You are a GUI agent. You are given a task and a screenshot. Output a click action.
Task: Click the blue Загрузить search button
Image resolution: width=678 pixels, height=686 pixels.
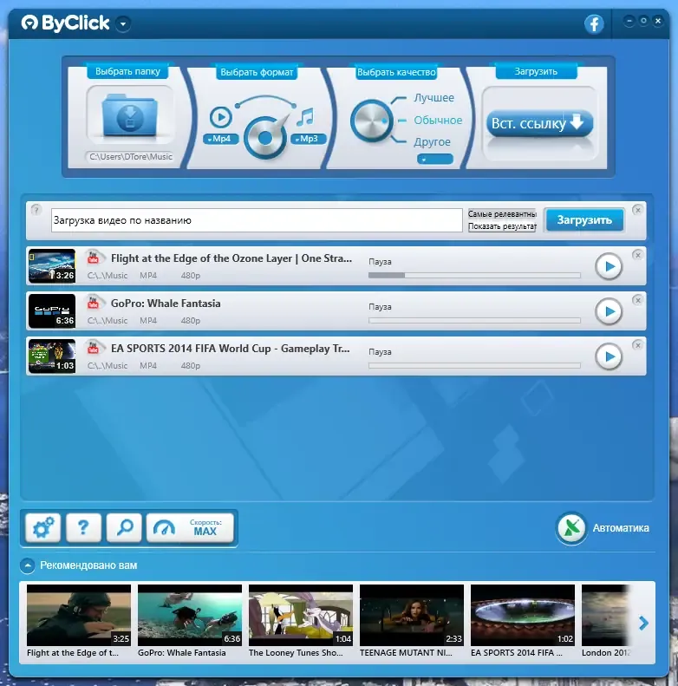(x=584, y=220)
